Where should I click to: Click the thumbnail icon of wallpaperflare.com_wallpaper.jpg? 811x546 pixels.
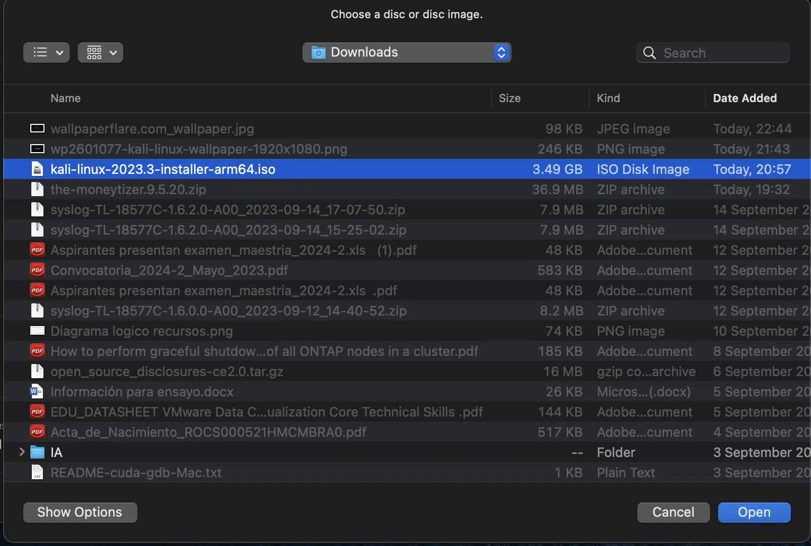[x=37, y=129]
